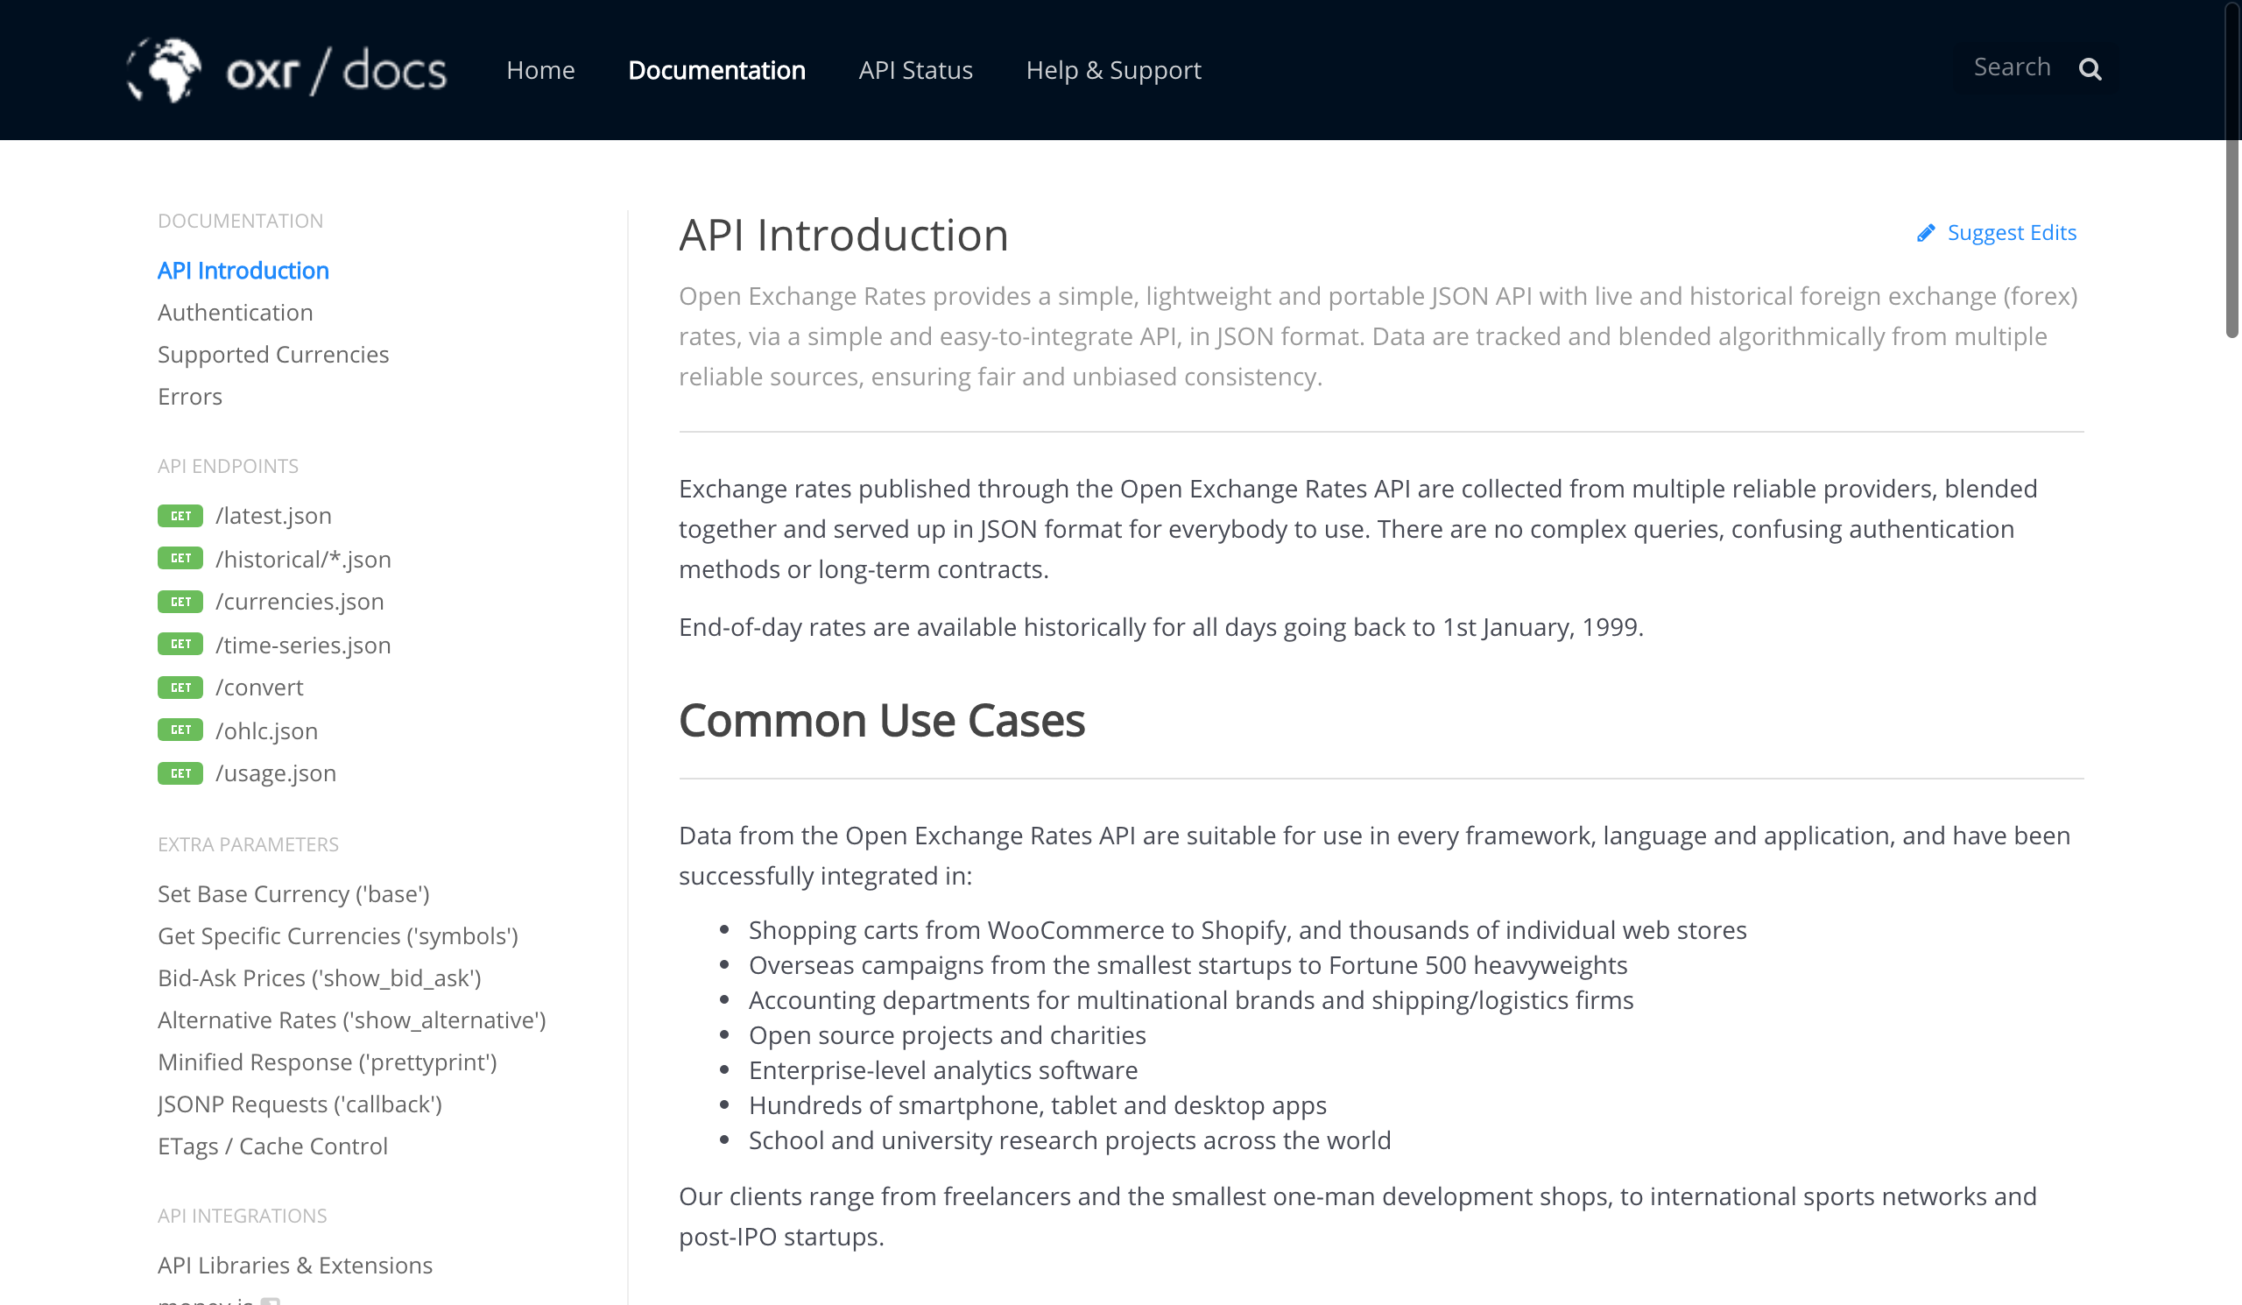The image size is (2242, 1305).
Task: Open the /convert endpoint page
Action: [x=259, y=688]
